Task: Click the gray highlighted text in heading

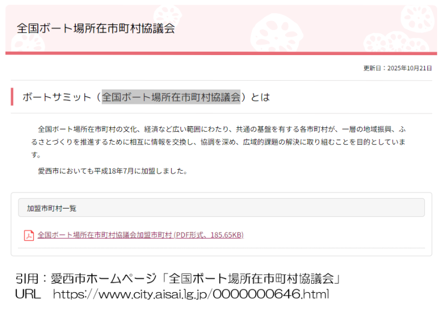Action: 170,97
